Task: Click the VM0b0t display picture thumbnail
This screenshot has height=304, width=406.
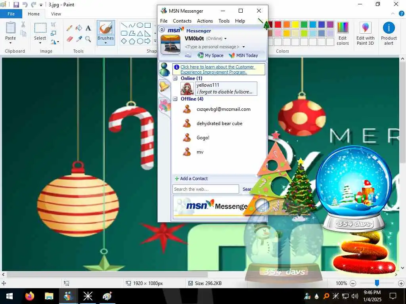Action: 170,45
